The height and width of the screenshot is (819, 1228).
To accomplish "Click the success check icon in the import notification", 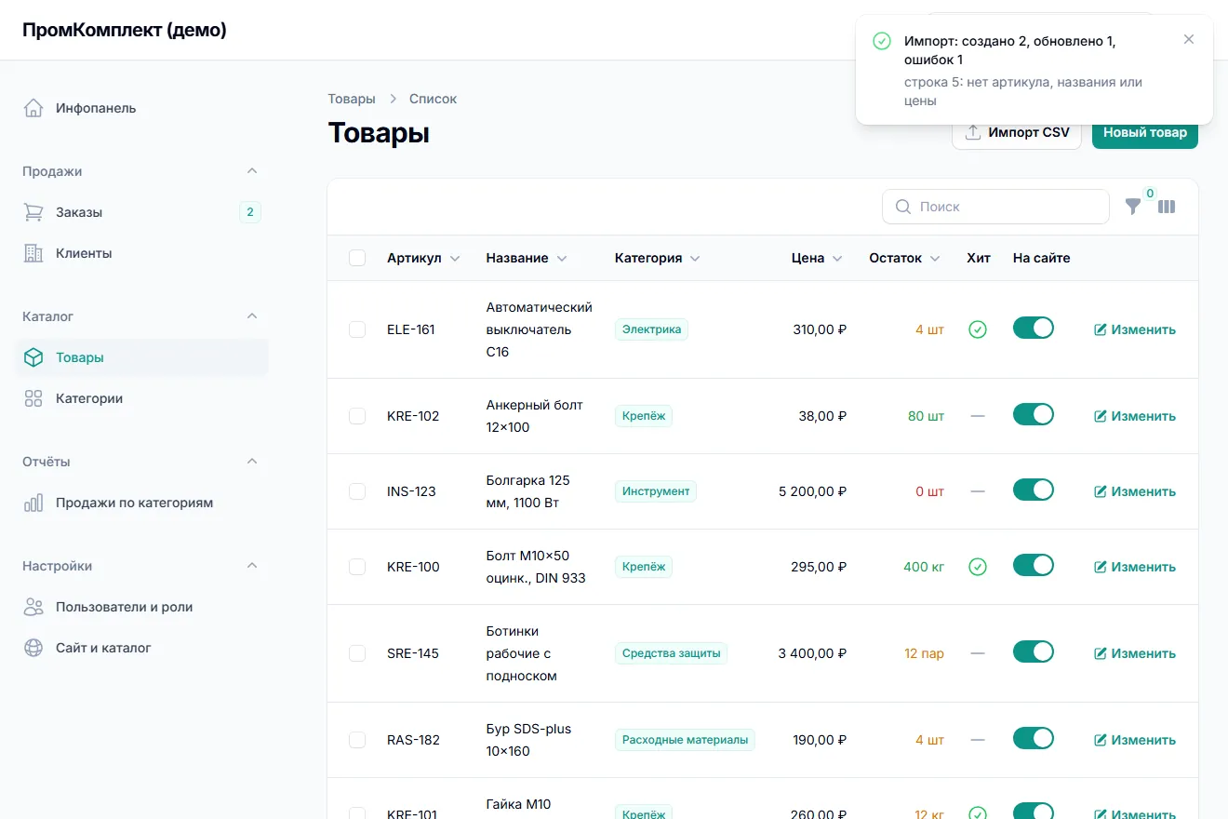I will pyautogui.click(x=882, y=41).
